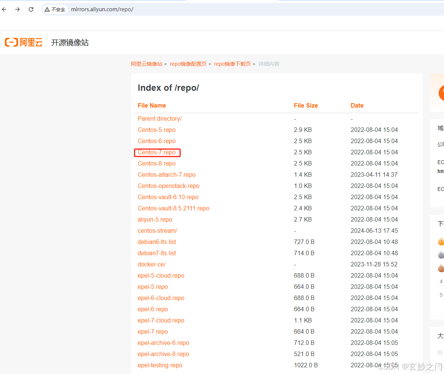Open the epel-7-cloud.repo file
Viewport: 444px width, 374px height.
click(x=161, y=321)
